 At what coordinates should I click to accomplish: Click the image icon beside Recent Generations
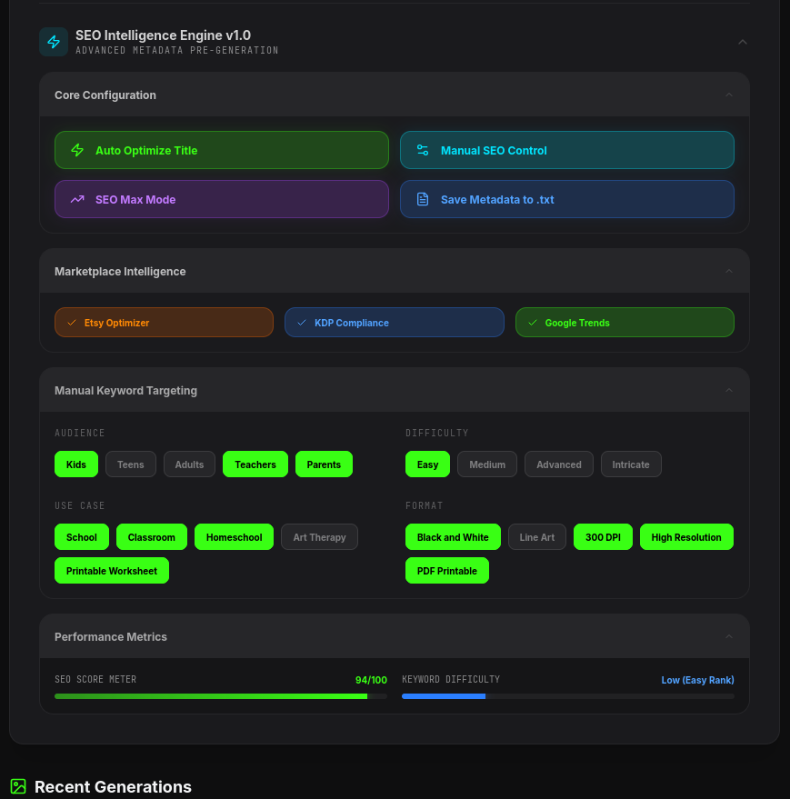(x=18, y=786)
